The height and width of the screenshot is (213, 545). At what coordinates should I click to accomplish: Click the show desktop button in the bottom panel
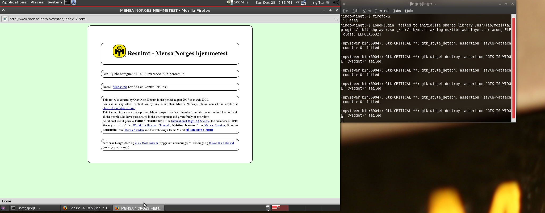pyautogui.click(x=3, y=208)
